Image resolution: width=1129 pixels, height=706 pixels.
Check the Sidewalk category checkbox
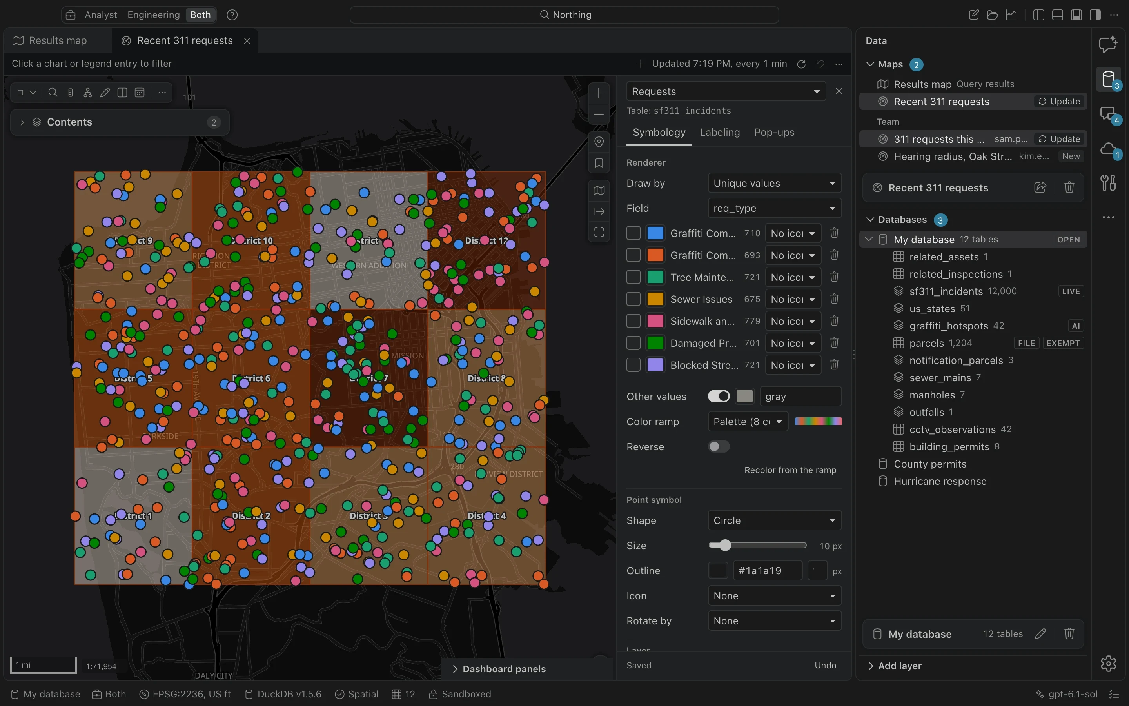pyautogui.click(x=633, y=321)
